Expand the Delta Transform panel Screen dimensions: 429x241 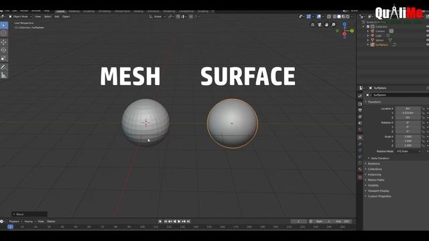[x=380, y=158]
